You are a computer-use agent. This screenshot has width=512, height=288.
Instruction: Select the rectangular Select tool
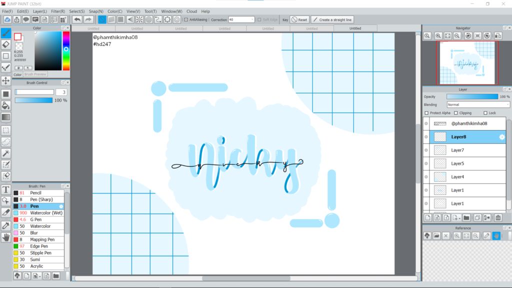6,130
